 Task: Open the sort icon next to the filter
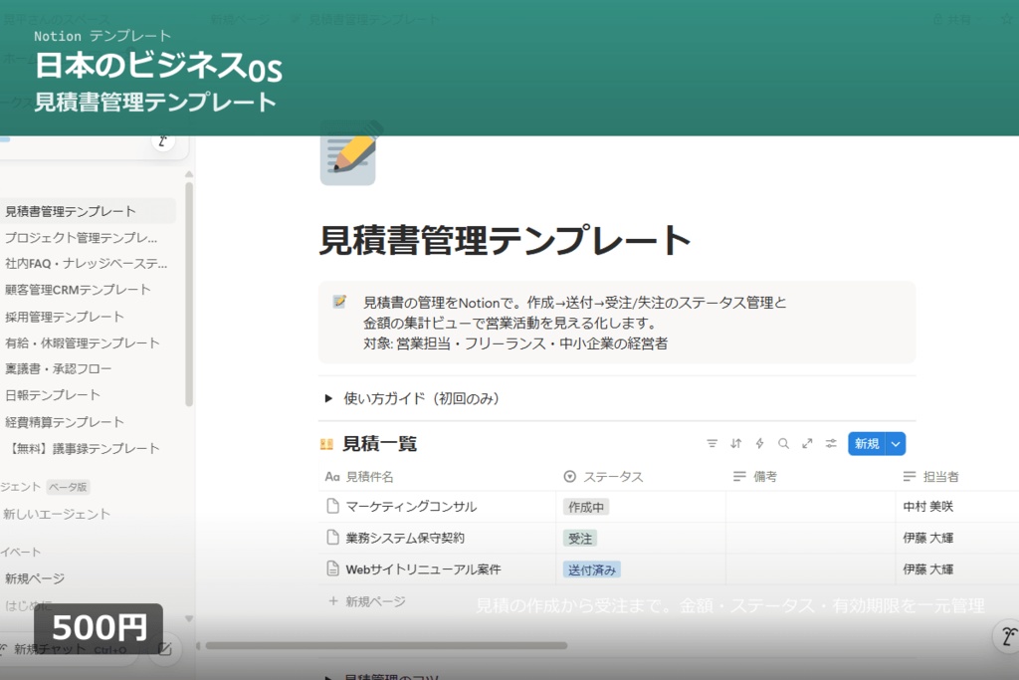click(735, 443)
